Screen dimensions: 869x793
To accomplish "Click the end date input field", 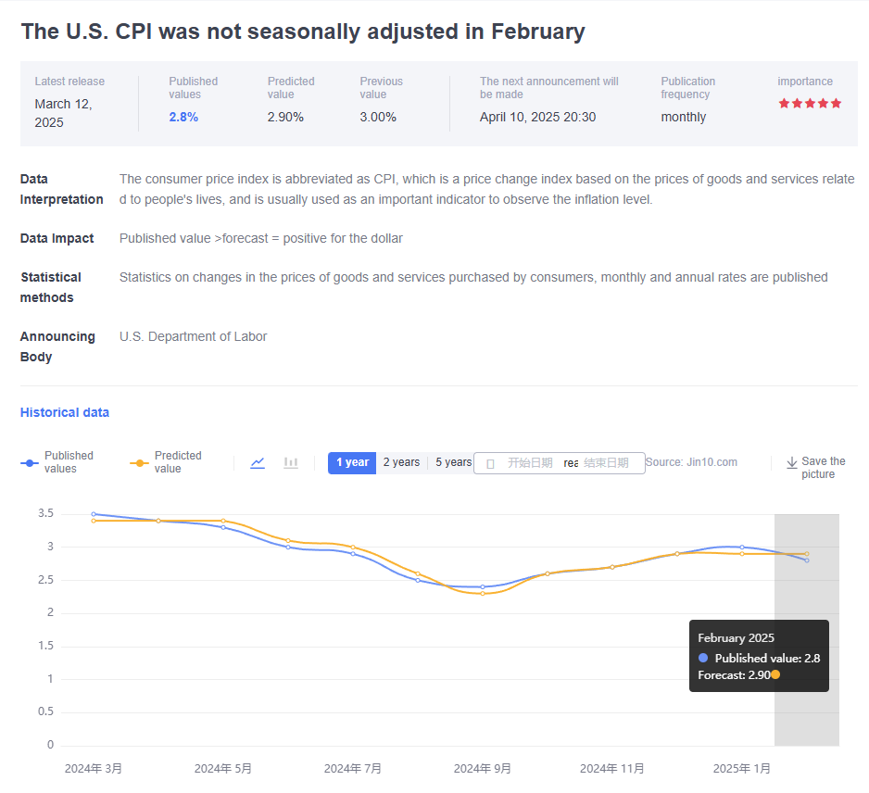I will [x=607, y=463].
